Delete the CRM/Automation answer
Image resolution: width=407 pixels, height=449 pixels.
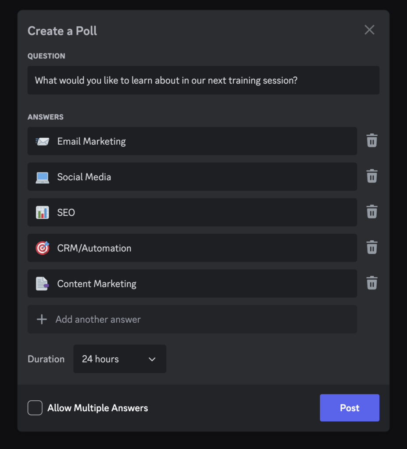coord(371,247)
